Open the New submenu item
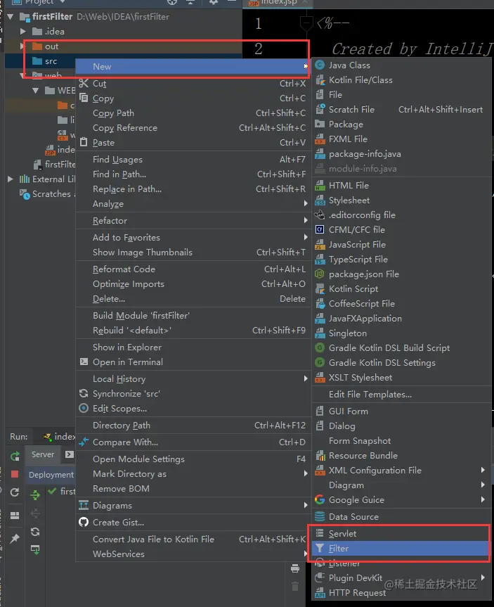Screen dimensions: 494x607 [x=193, y=66]
